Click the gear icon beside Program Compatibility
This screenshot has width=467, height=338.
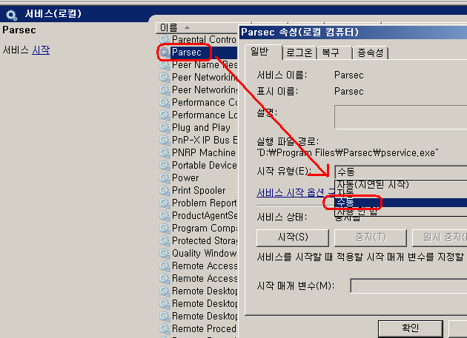point(164,228)
